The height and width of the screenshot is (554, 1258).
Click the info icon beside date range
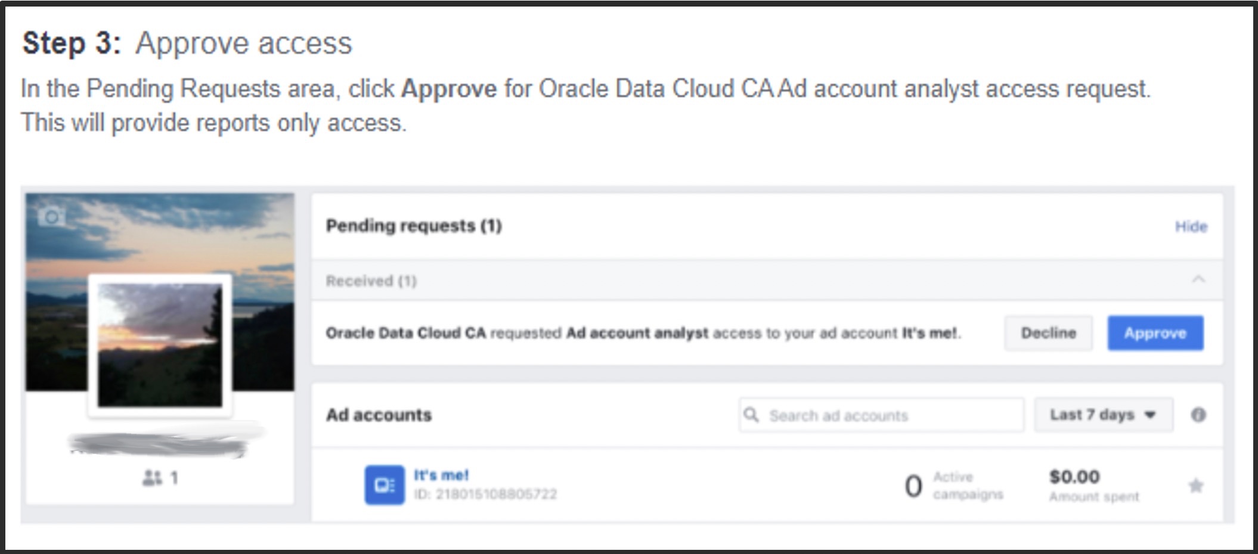[1198, 415]
